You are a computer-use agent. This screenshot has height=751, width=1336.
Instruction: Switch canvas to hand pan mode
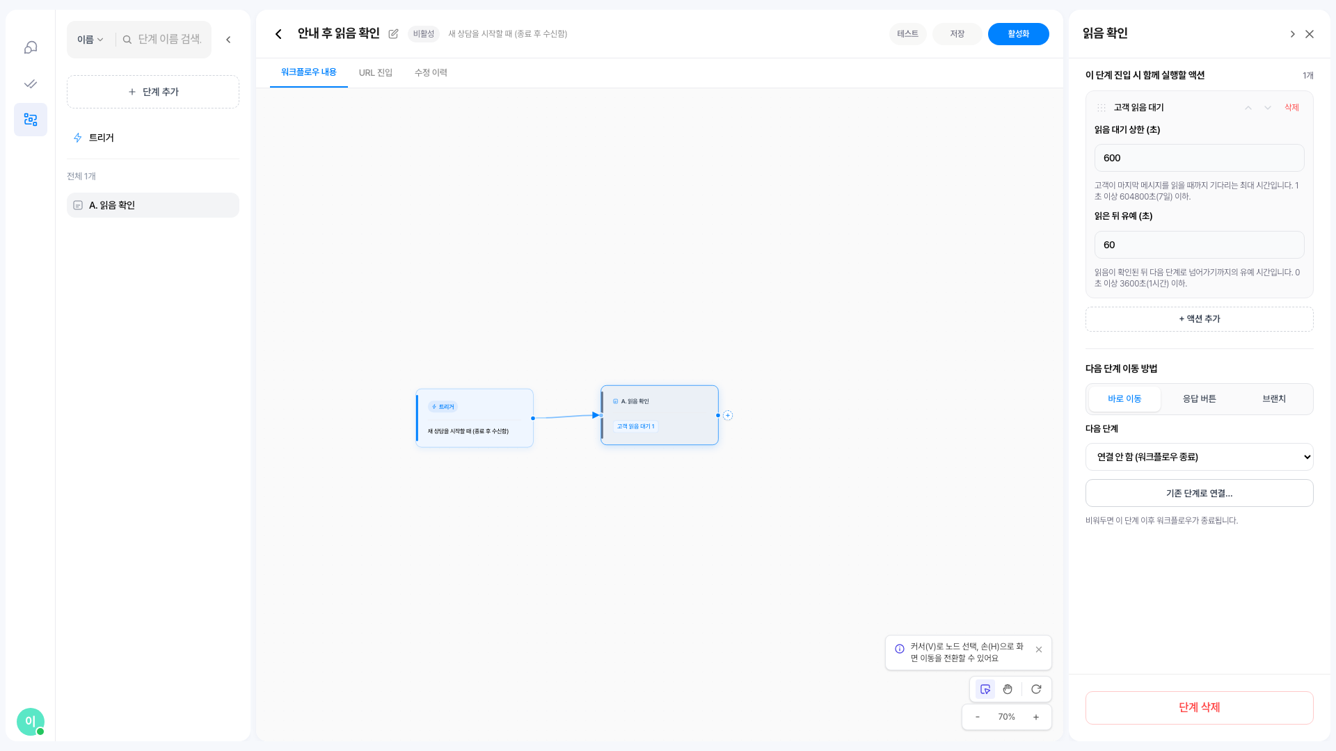(x=1008, y=689)
